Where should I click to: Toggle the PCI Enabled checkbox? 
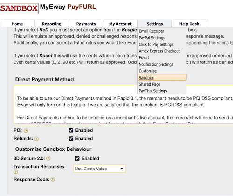click(71, 130)
